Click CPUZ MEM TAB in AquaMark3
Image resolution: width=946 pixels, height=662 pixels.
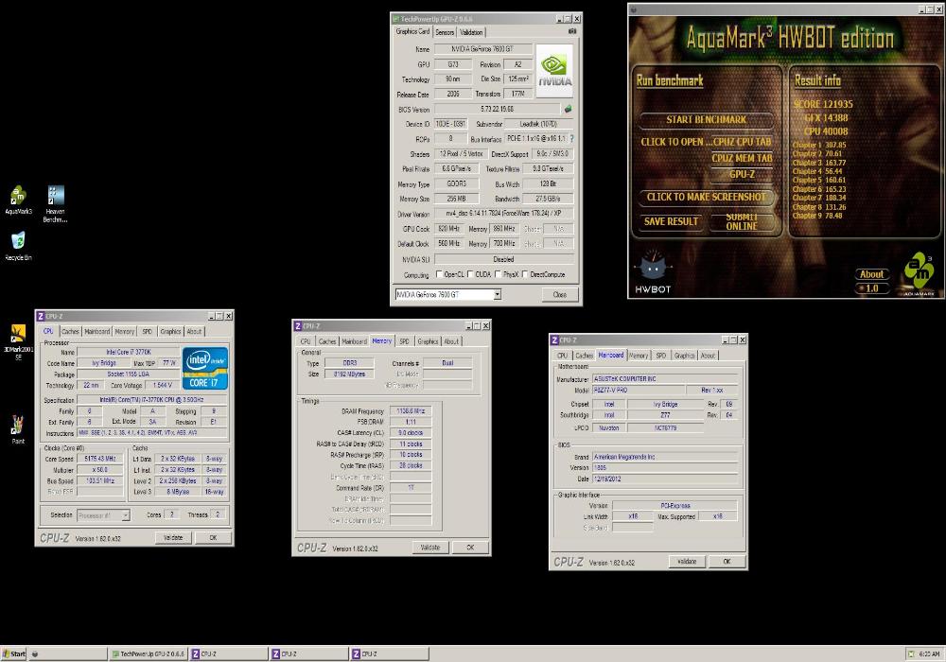coord(742,158)
